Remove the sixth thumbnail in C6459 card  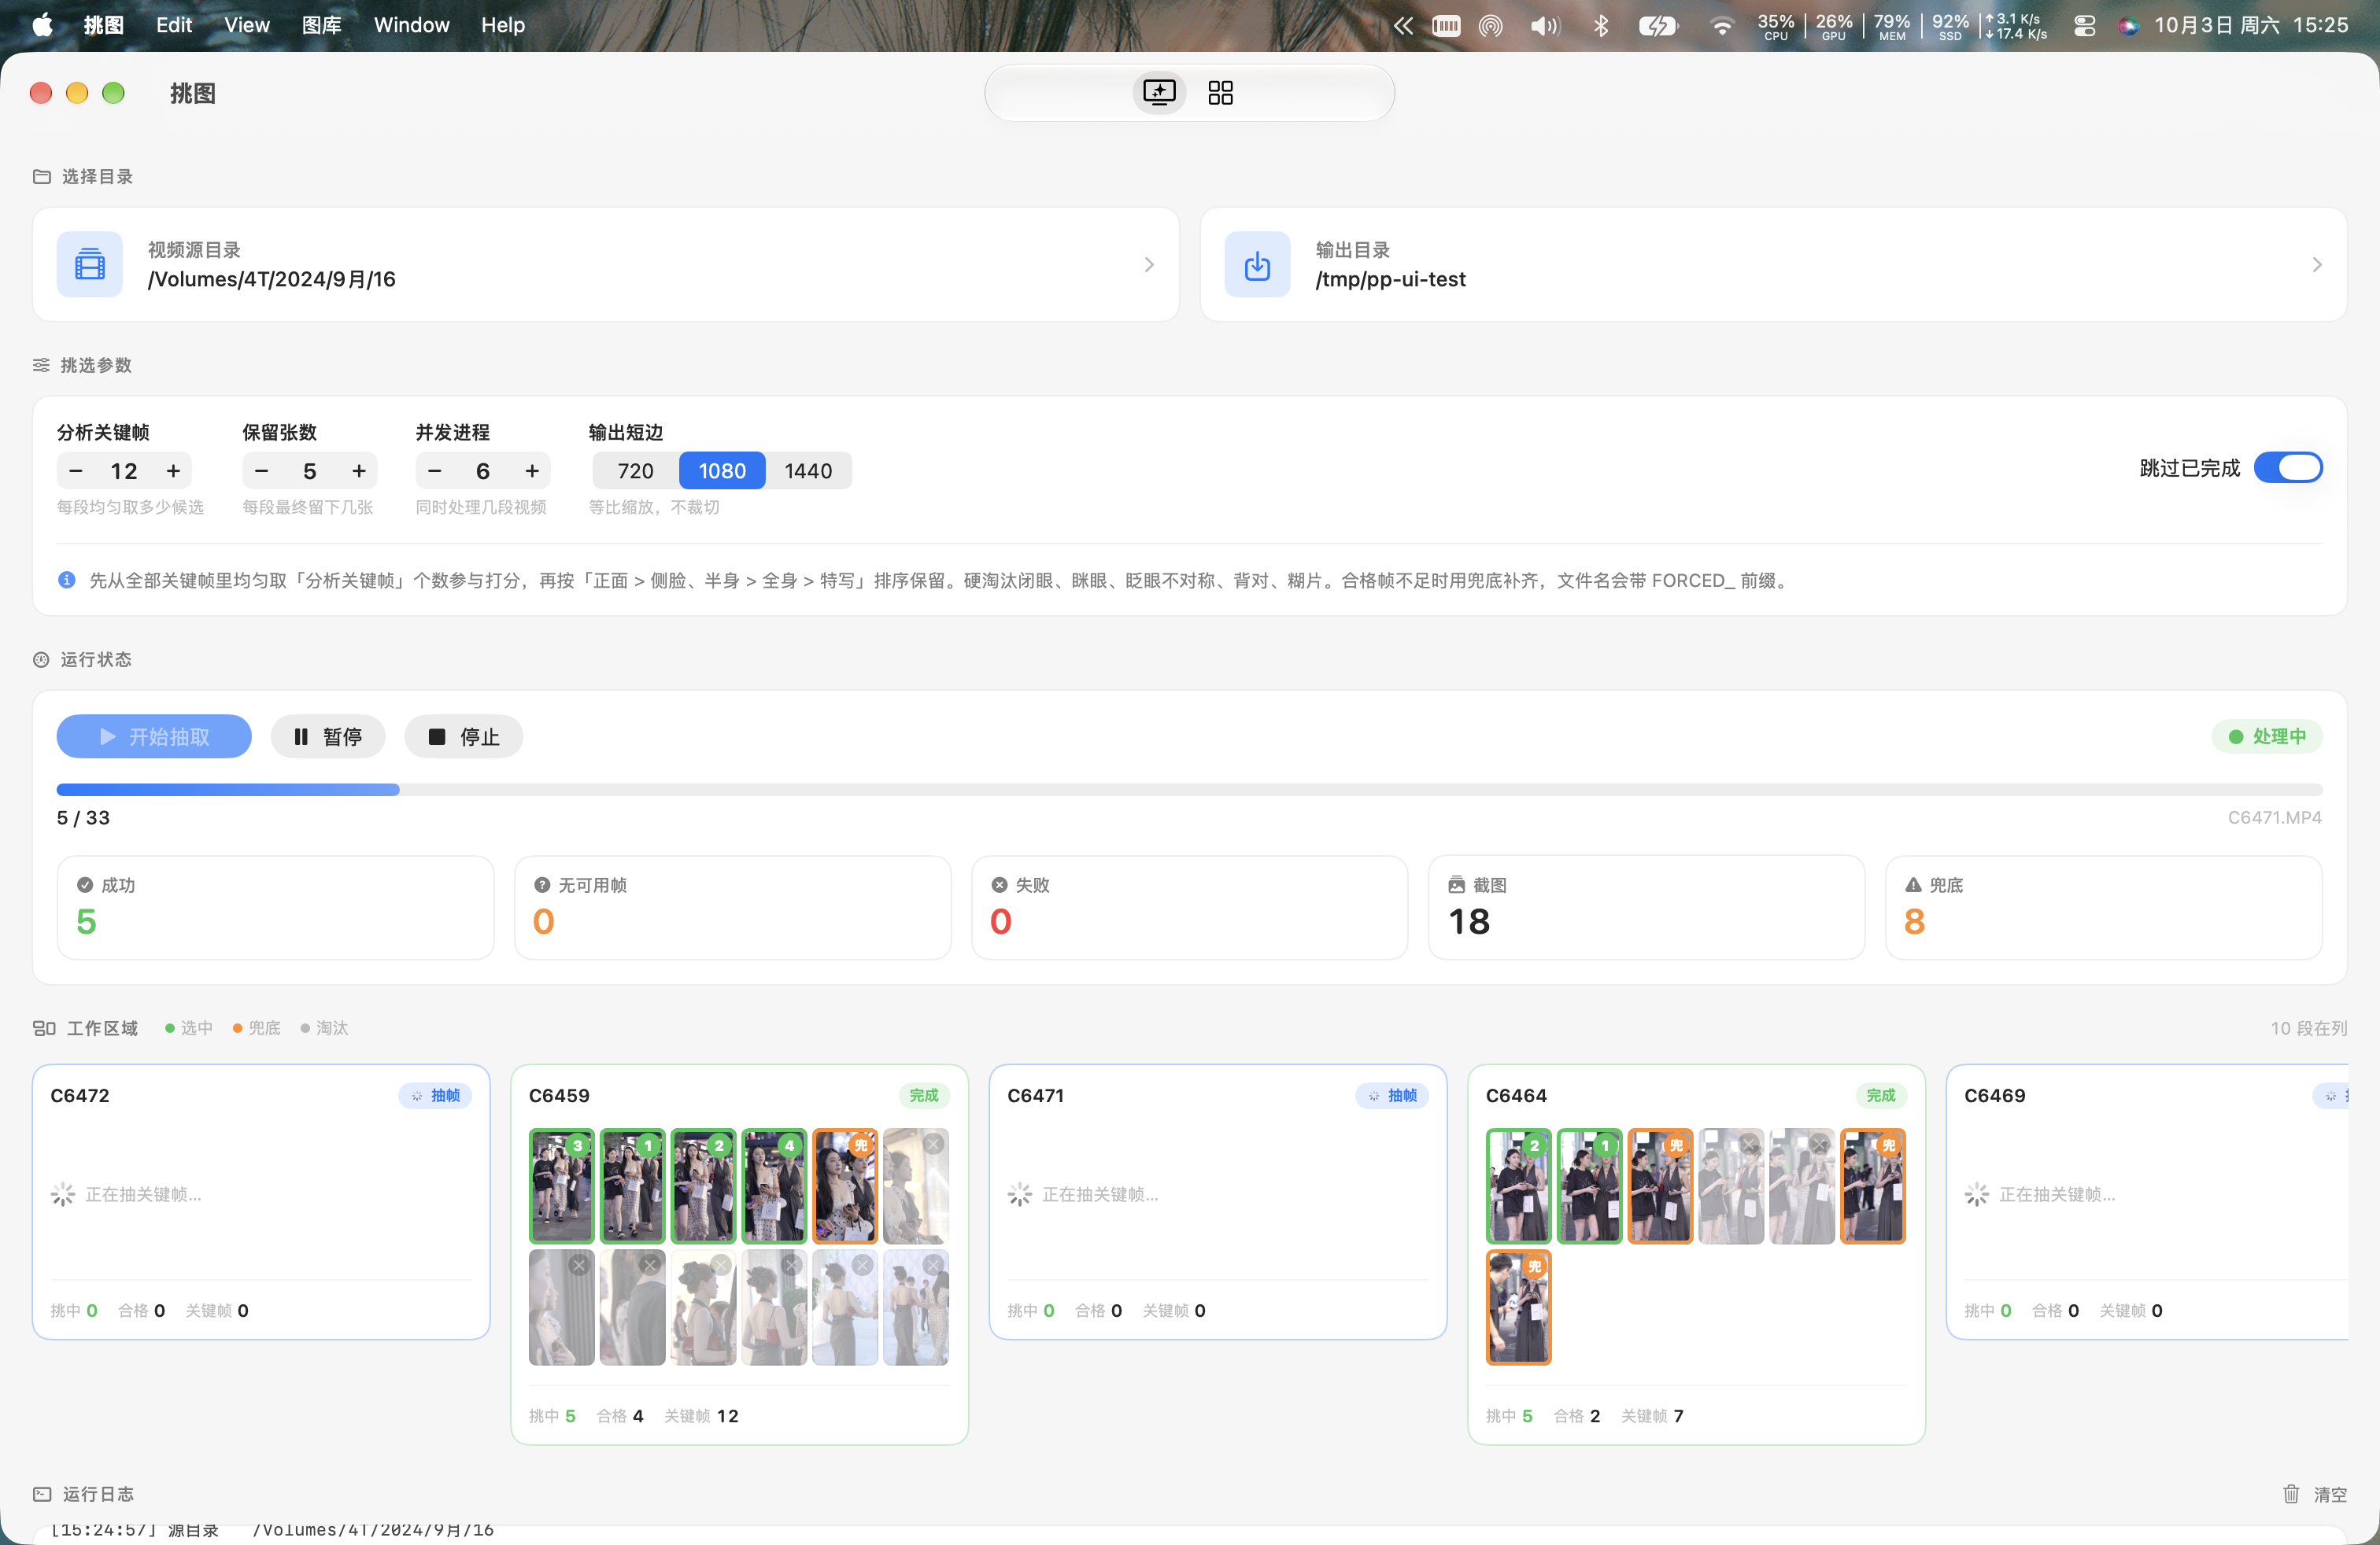[933, 1145]
